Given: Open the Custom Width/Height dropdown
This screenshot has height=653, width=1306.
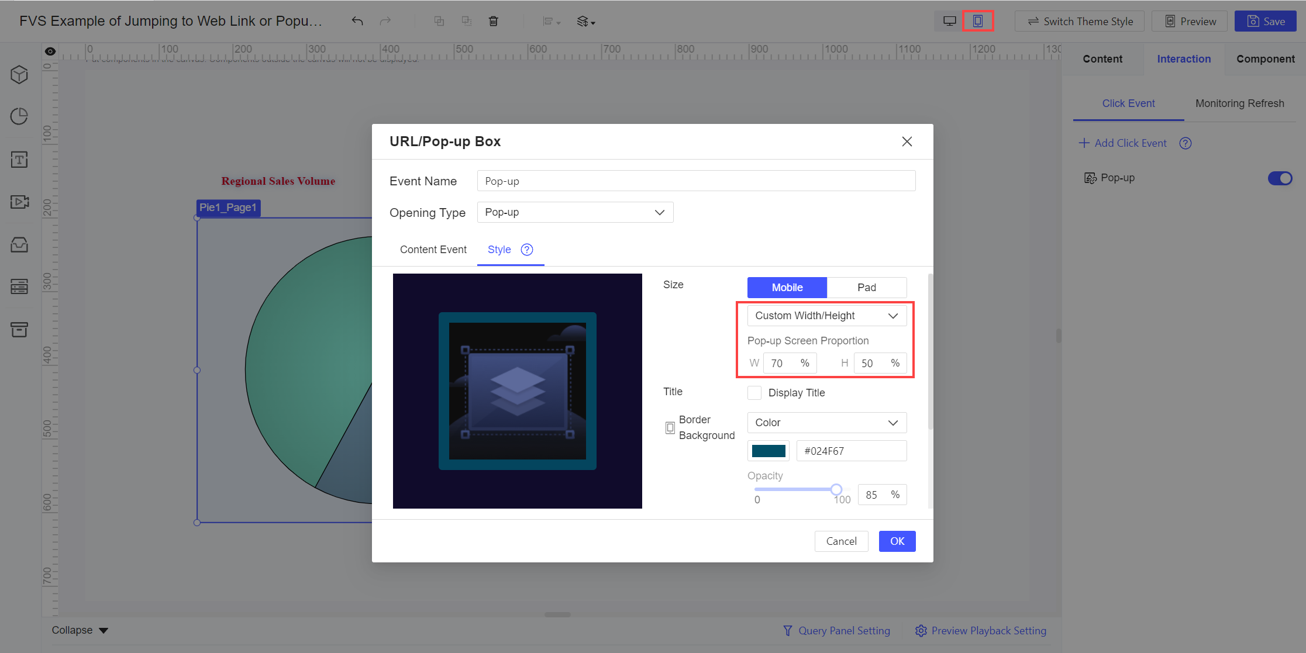Looking at the screenshot, I should pyautogui.click(x=827, y=316).
